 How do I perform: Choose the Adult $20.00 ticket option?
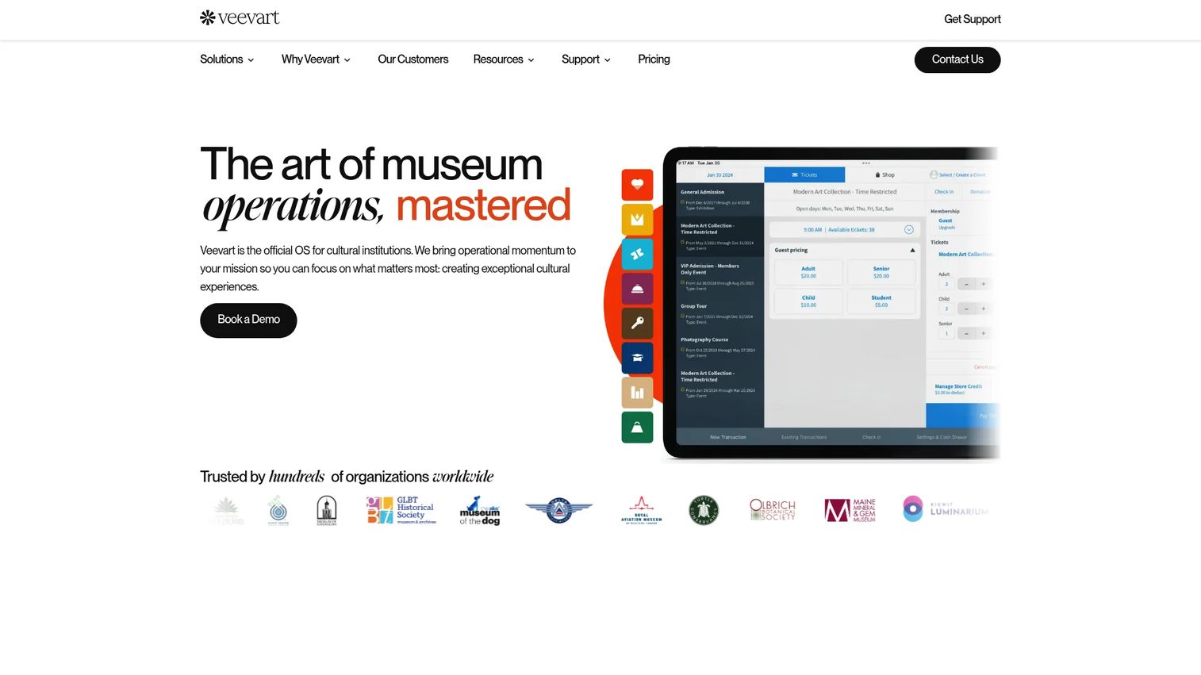808,272
